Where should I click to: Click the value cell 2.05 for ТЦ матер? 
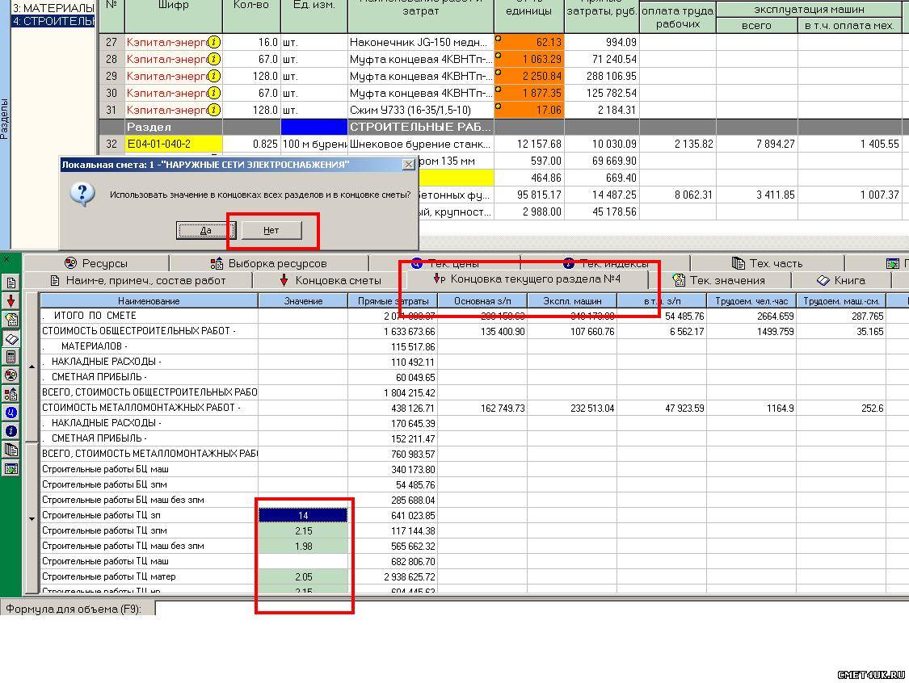tap(303, 576)
